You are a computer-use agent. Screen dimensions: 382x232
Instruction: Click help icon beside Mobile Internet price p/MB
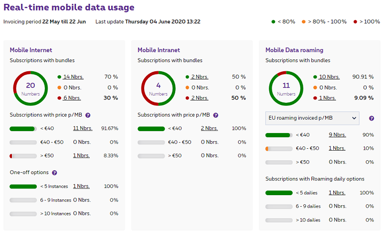click(88, 115)
